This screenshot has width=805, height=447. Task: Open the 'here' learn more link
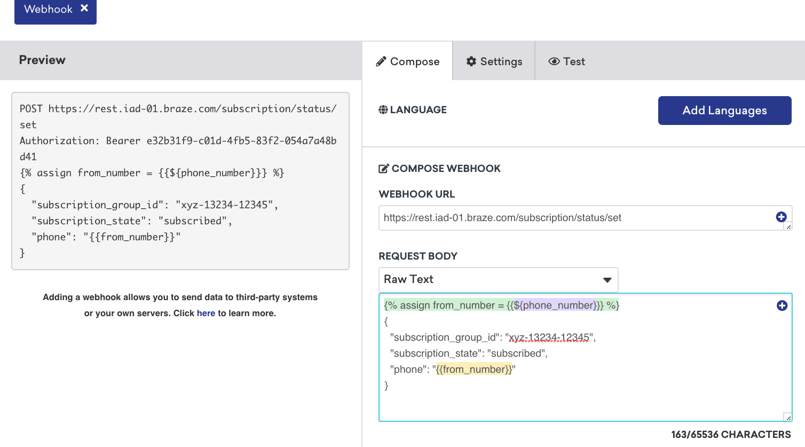coord(206,313)
